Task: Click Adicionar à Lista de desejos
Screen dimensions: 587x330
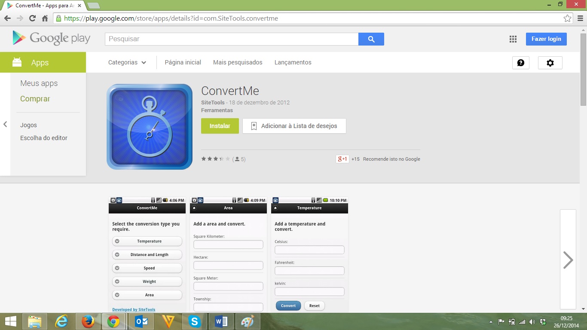Action: (x=294, y=126)
